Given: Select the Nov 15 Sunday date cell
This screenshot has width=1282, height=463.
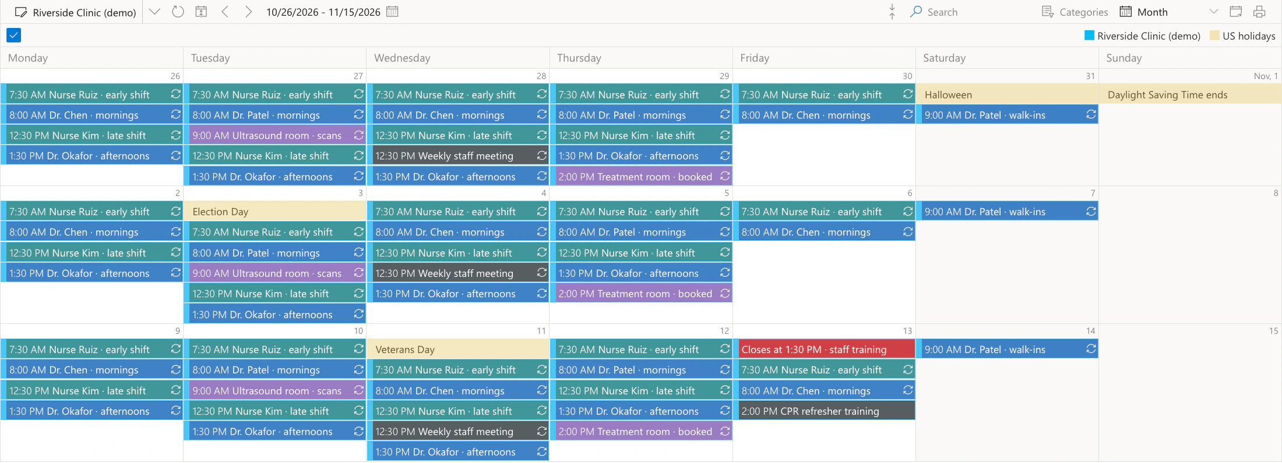Looking at the screenshot, I should click(1190, 393).
